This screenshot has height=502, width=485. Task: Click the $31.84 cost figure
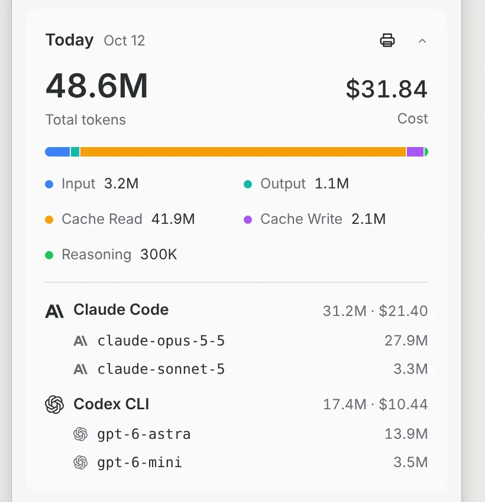[x=387, y=89]
